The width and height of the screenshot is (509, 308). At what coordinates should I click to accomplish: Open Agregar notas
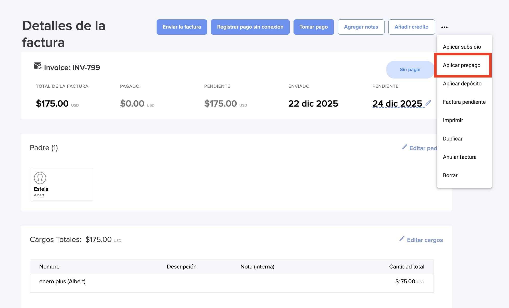tap(361, 27)
